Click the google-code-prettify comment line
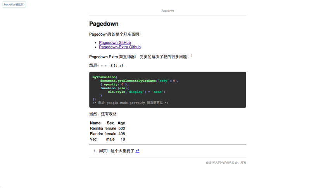Viewport: 335px width, 188px height. click(130, 103)
